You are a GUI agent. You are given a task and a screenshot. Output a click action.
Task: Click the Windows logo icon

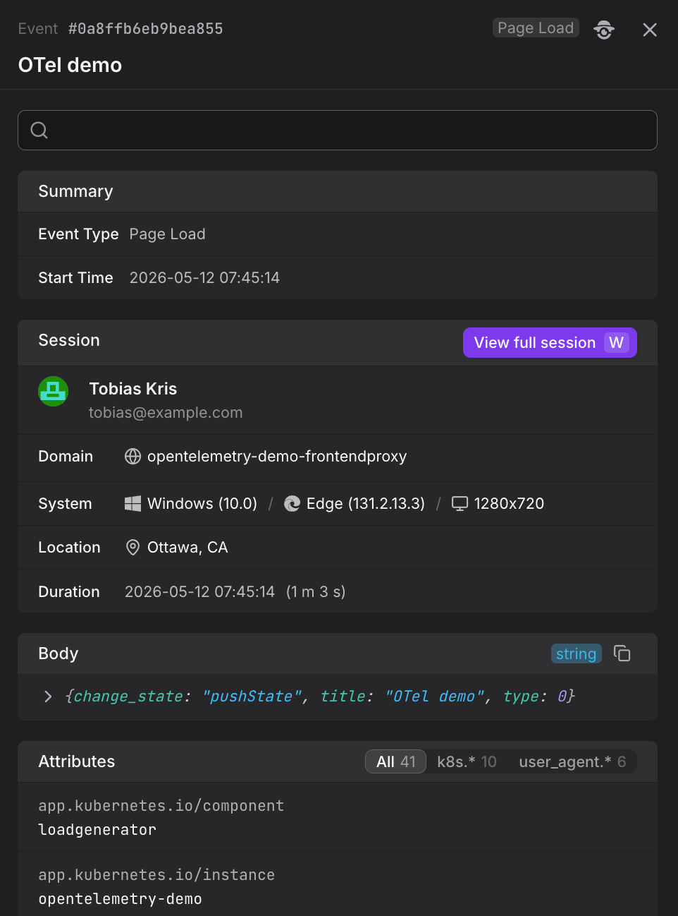pos(132,503)
